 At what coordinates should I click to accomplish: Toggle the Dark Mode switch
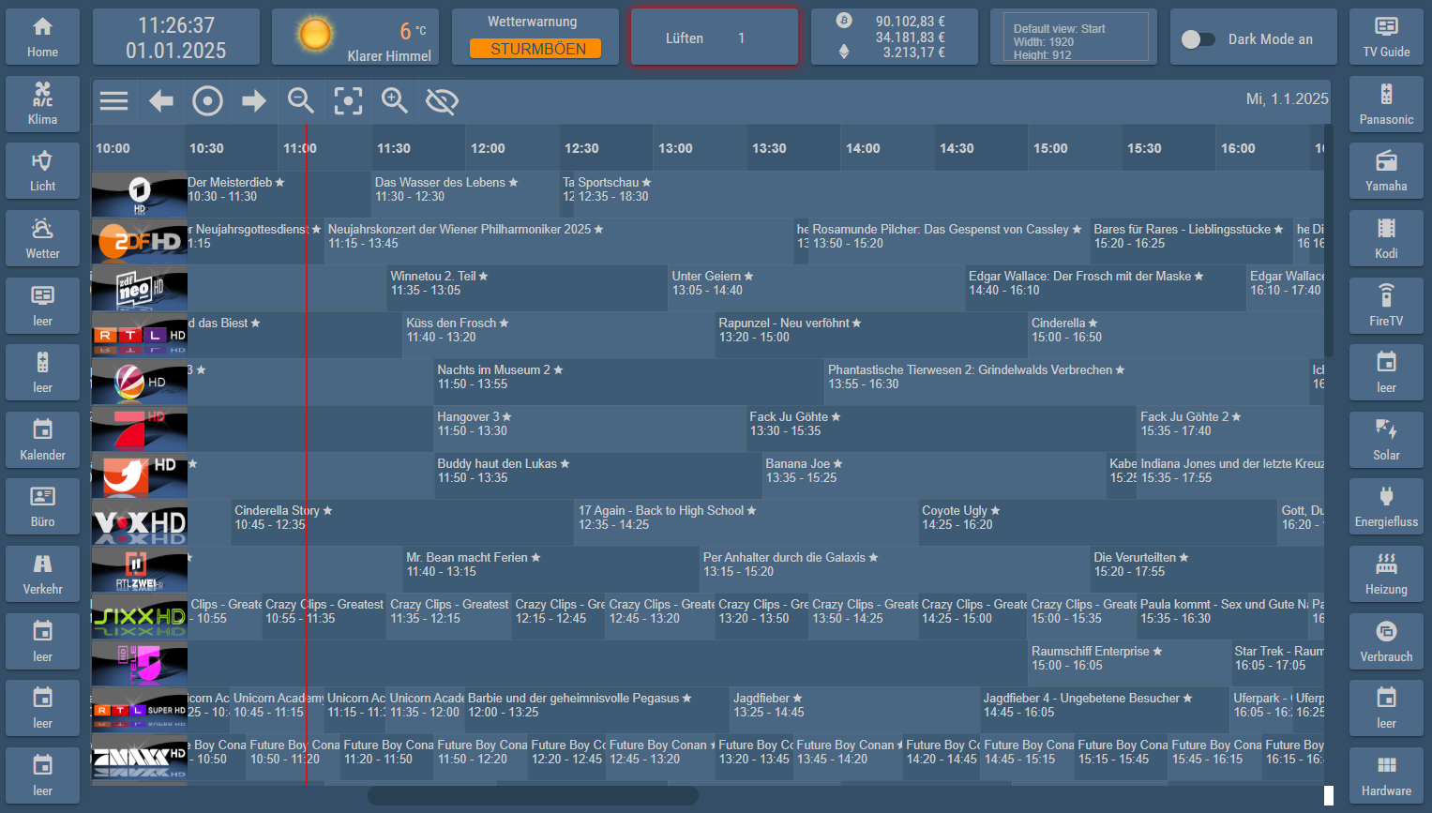pyautogui.click(x=1198, y=38)
